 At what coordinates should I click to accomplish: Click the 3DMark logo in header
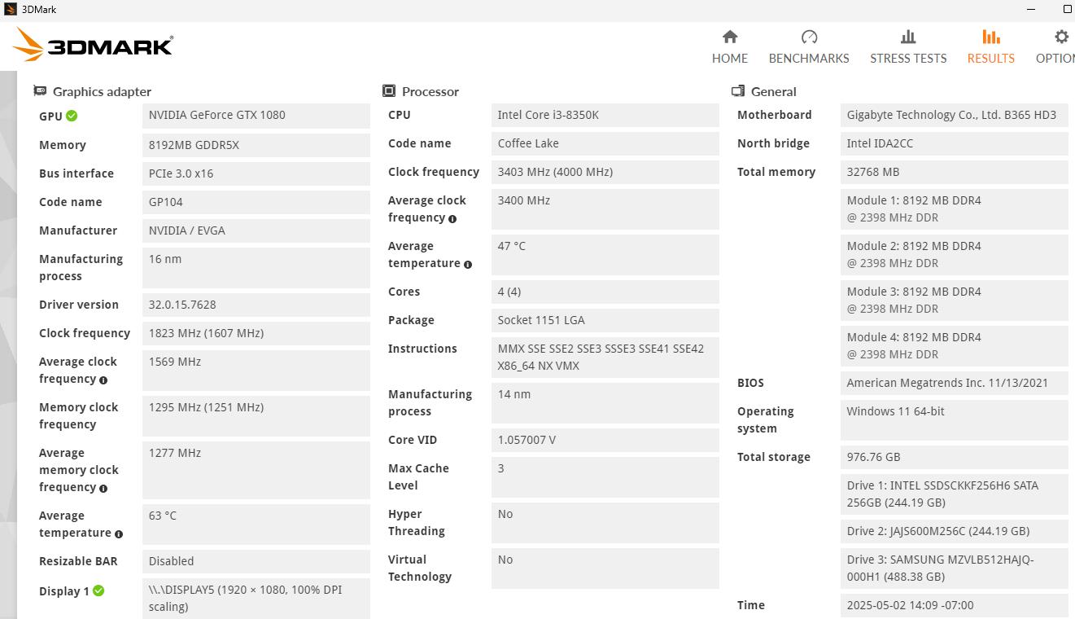tap(94, 45)
